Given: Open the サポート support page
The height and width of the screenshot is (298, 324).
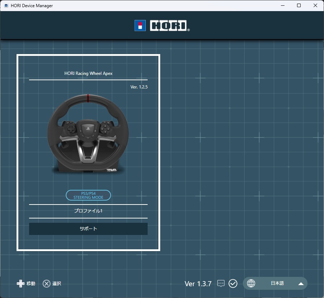Looking at the screenshot, I should [88, 229].
